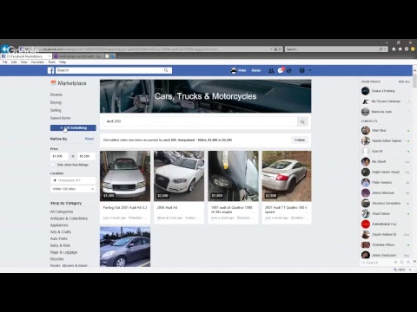
Task: Click the lock security icon in address bar
Action: (x=275, y=49)
